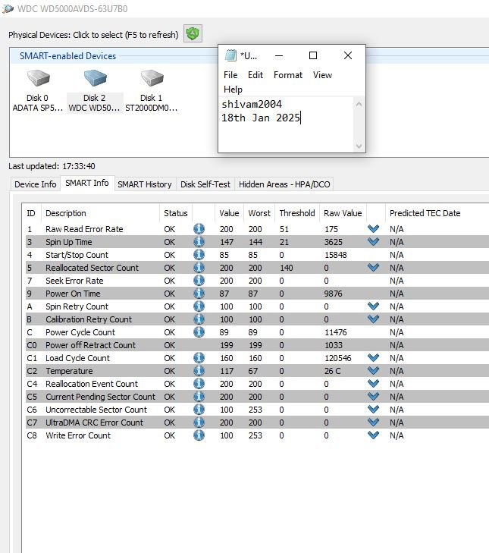The height and width of the screenshot is (553, 489).
Task: Click blue chevron in Spin Up Time row
Action: tap(373, 242)
